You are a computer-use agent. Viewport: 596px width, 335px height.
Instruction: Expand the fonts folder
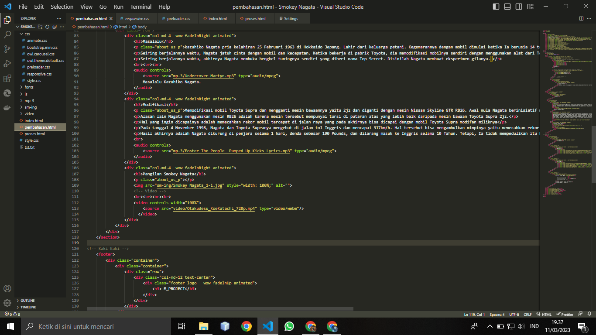(x=40, y=87)
